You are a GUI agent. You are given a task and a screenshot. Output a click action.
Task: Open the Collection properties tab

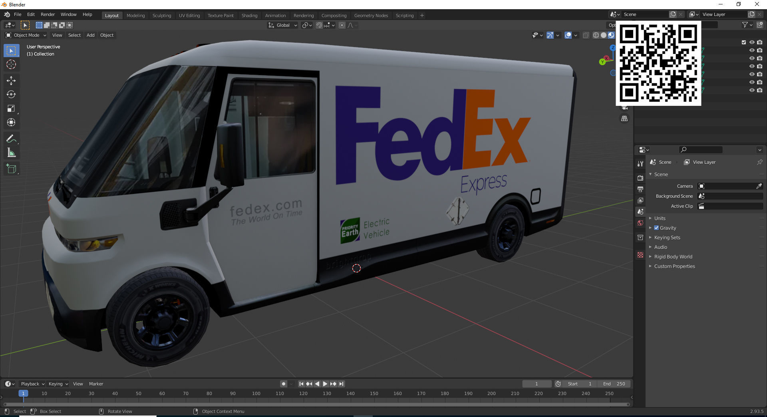pyautogui.click(x=640, y=237)
